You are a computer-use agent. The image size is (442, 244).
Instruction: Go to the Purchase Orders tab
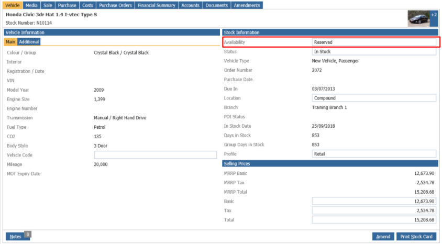116,5
